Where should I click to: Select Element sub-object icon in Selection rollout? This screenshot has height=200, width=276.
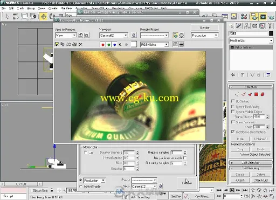(263, 94)
